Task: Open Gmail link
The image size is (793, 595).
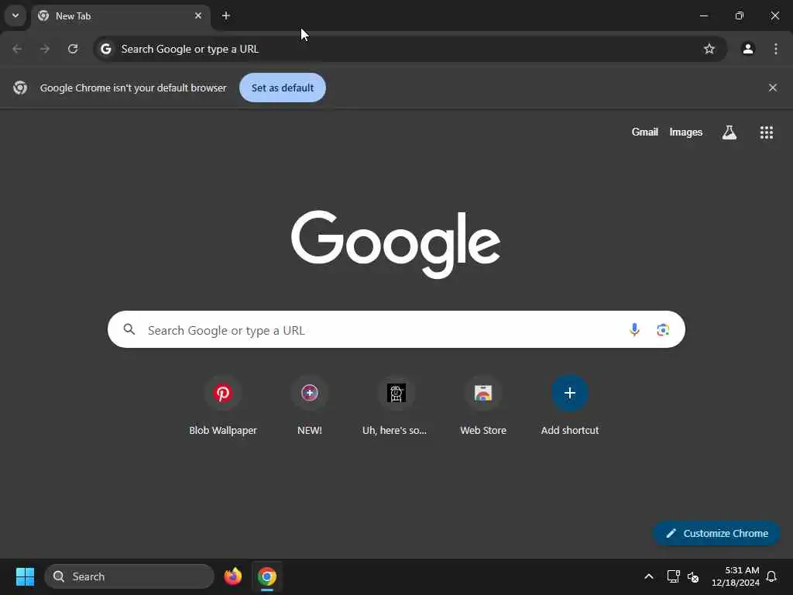Action: (x=644, y=132)
